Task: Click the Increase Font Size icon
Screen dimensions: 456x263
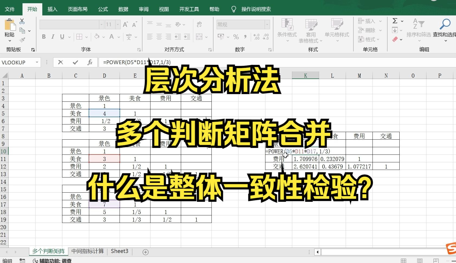Action: (x=126, y=25)
